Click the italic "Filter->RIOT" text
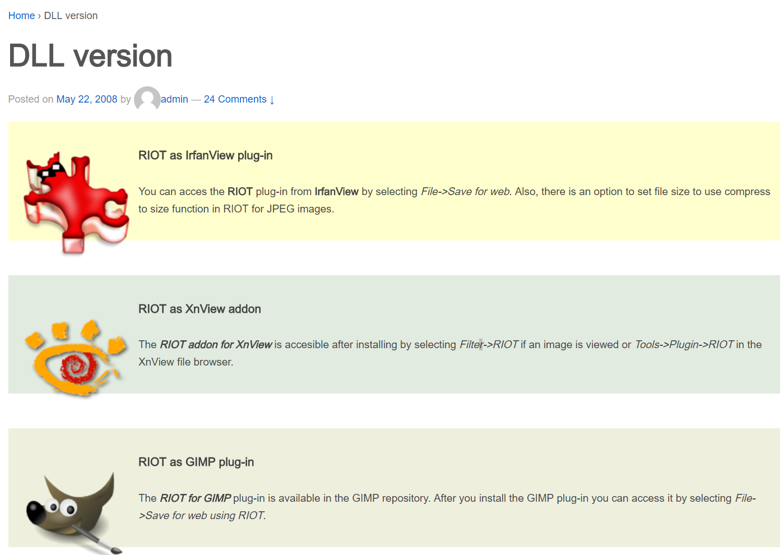This screenshot has height=555, width=784. 489,345
